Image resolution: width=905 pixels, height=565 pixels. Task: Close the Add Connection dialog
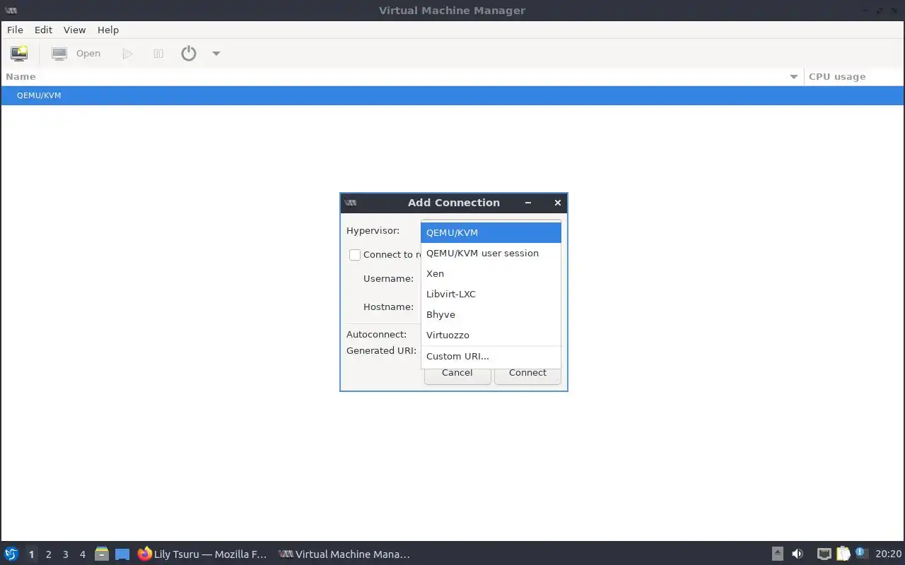click(x=557, y=203)
